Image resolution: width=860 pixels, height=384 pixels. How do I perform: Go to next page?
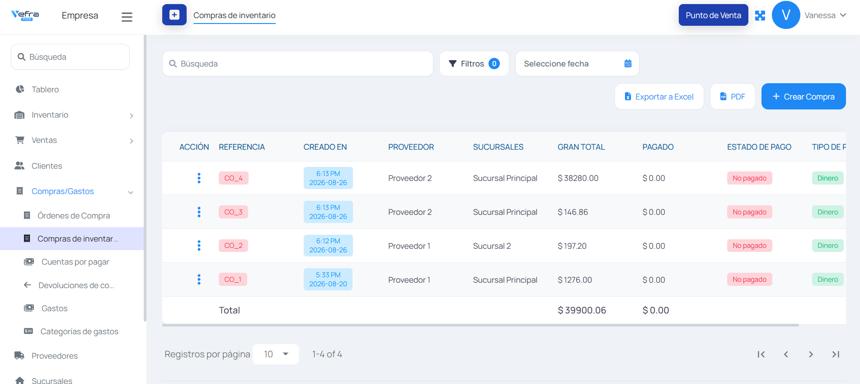[811, 354]
